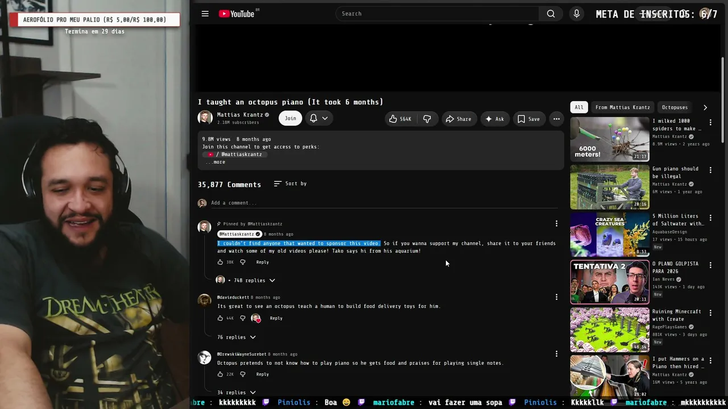Open @DrewskiWayneSurebet commenter avatar
The width and height of the screenshot is (728, 409).
(204, 357)
